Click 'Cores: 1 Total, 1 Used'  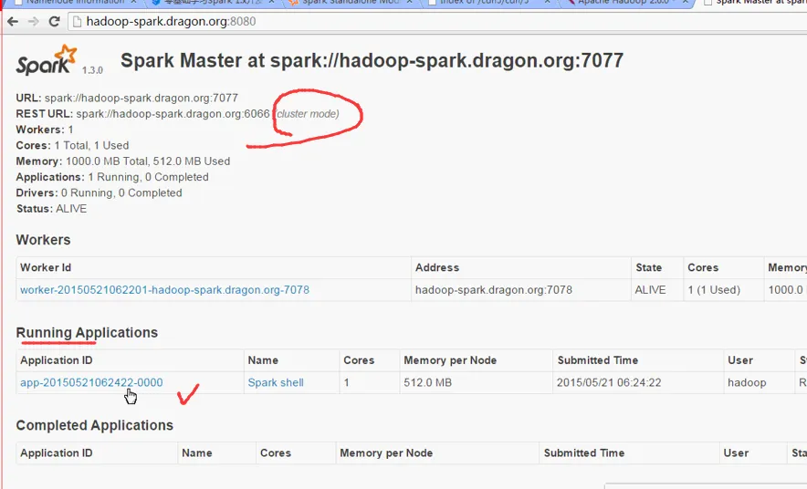click(72, 146)
